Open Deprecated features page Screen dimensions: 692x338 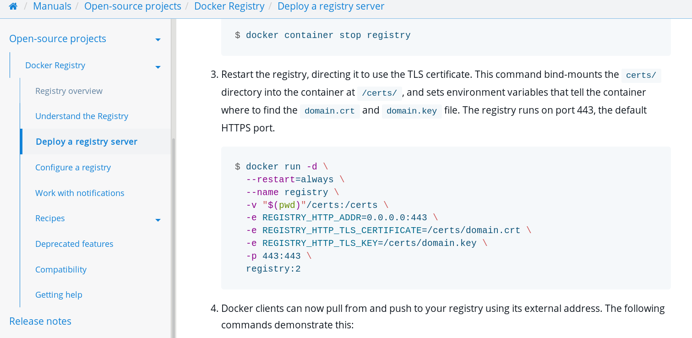pos(74,244)
